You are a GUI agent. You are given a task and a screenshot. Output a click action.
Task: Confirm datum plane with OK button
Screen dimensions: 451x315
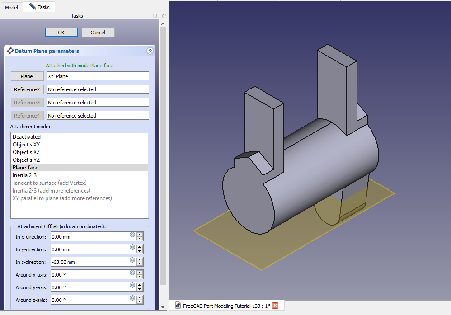tap(61, 33)
